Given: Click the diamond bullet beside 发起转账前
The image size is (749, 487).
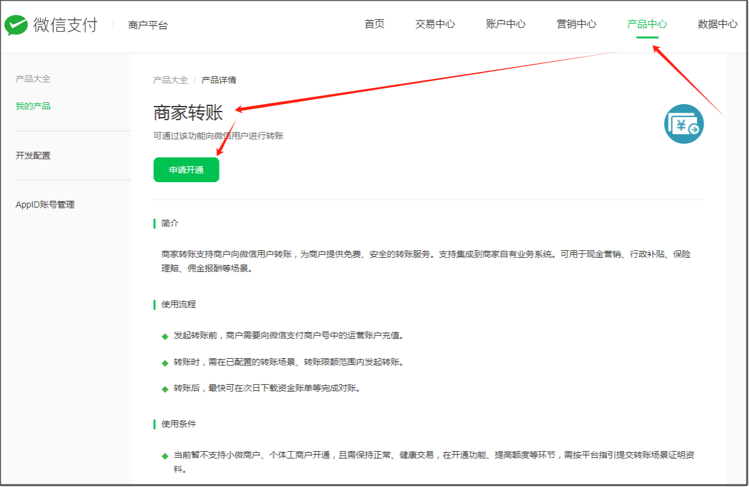Looking at the screenshot, I should [x=165, y=336].
